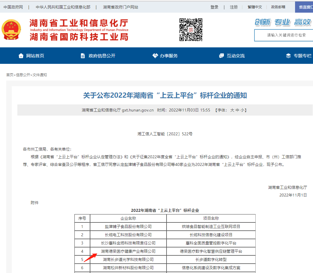Click the 登录 login link
The width and height of the screenshot is (313, 273).
(x=214, y=7)
